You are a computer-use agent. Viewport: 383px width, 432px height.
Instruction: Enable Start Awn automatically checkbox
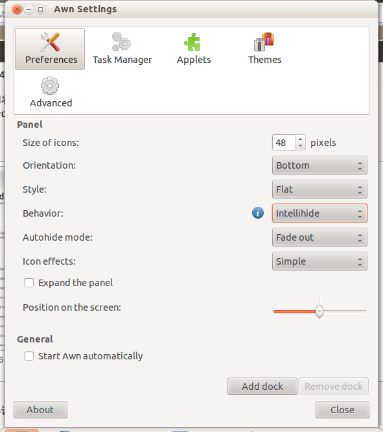(29, 356)
